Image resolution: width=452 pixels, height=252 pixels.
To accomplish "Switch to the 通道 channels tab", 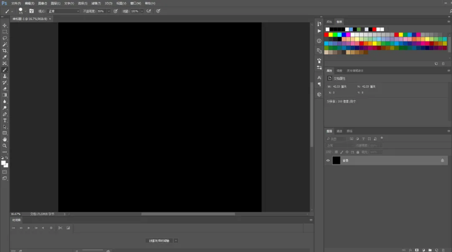I will pyautogui.click(x=339, y=131).
